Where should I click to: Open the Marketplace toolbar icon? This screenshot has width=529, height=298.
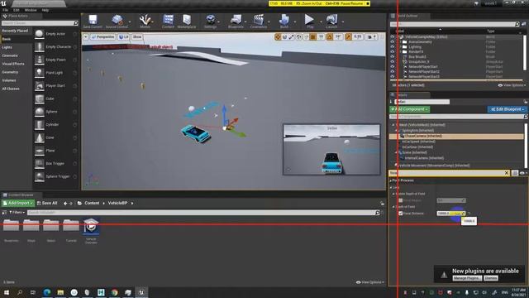pos(187,20)
